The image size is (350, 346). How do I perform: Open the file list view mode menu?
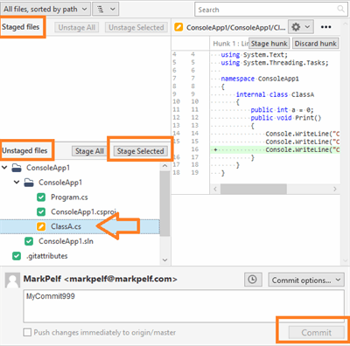click(x=106, y=10)
